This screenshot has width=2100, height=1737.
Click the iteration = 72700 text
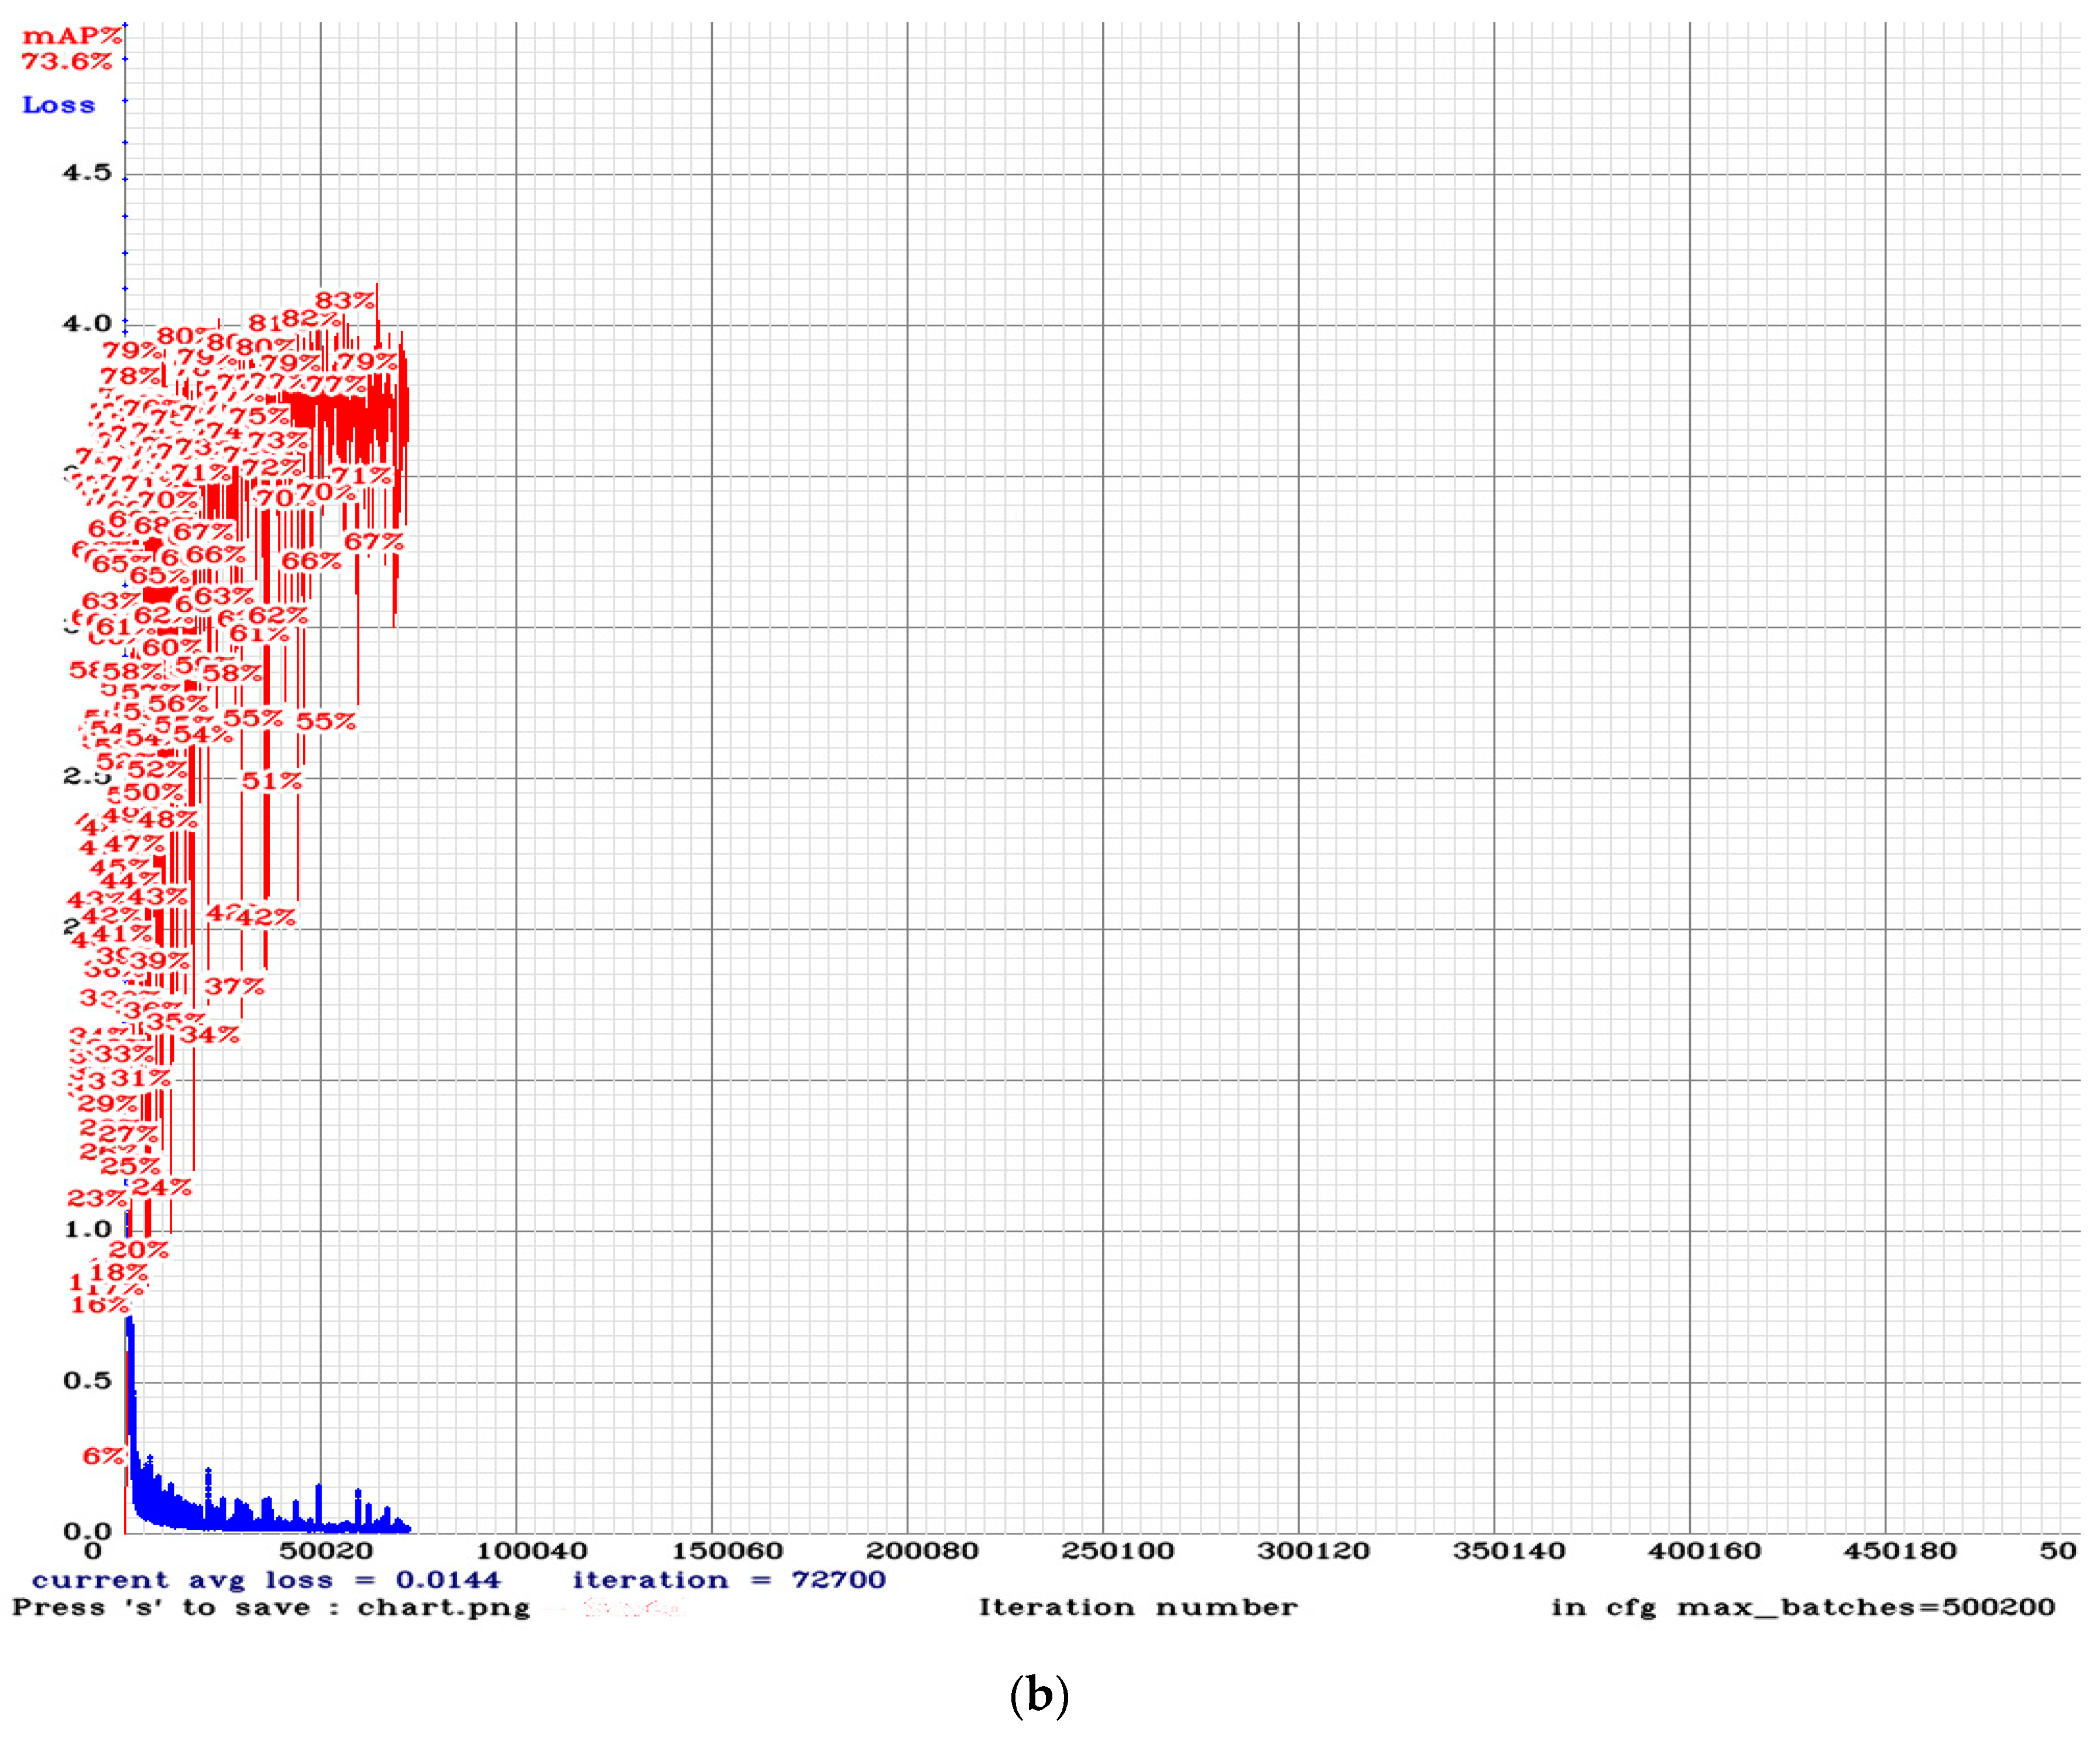(x=729, y=1580)
